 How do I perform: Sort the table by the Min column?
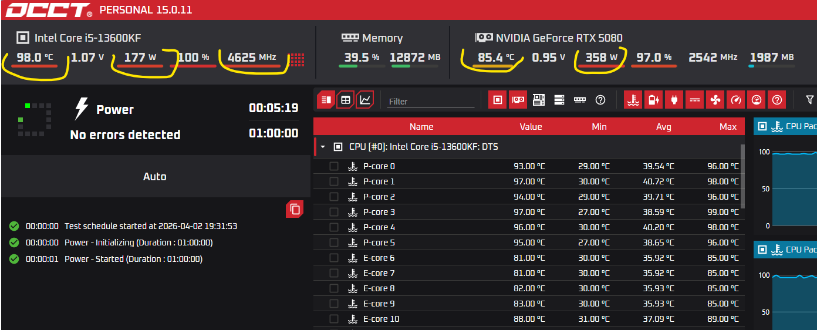tap(599, 127)
